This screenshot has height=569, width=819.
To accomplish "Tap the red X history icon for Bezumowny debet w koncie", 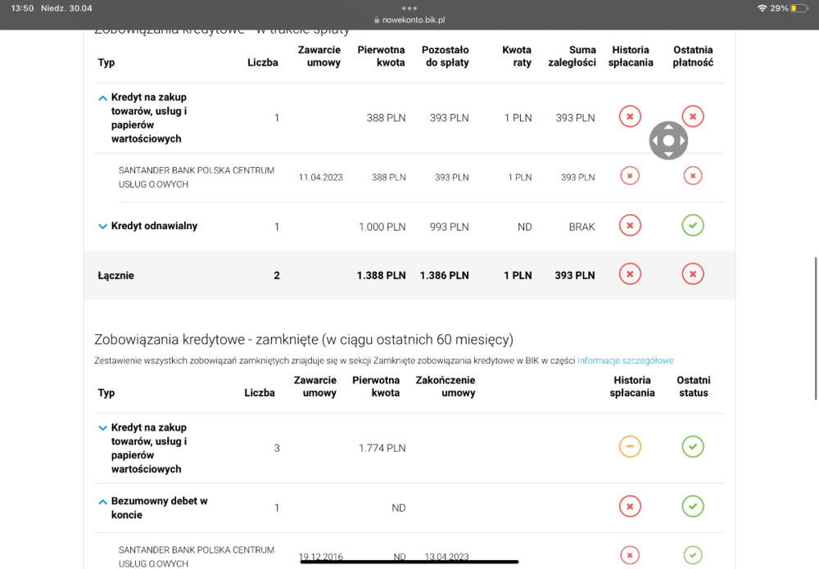I will coord(630,506).
